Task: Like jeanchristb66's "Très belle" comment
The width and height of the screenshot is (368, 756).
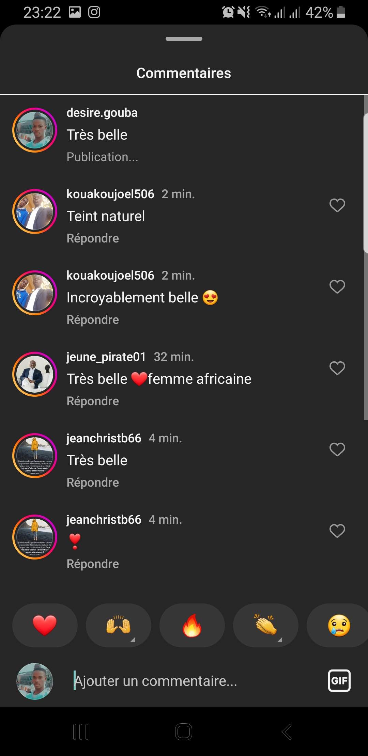Action: (x=337, y=450)
